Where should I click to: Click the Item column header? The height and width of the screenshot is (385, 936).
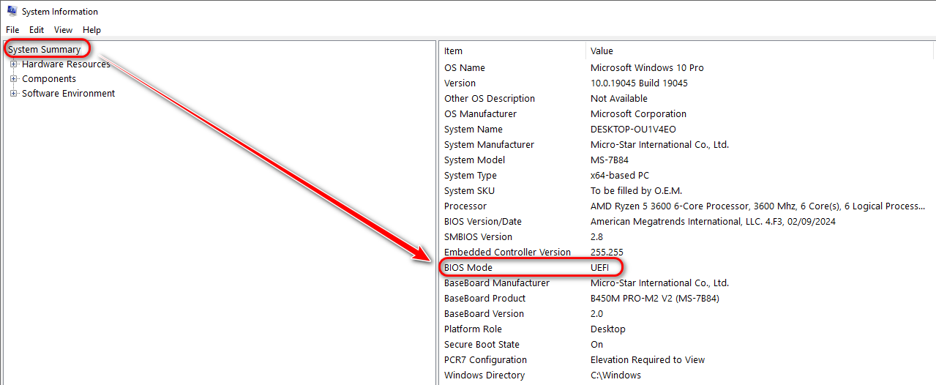pos(454,51)
